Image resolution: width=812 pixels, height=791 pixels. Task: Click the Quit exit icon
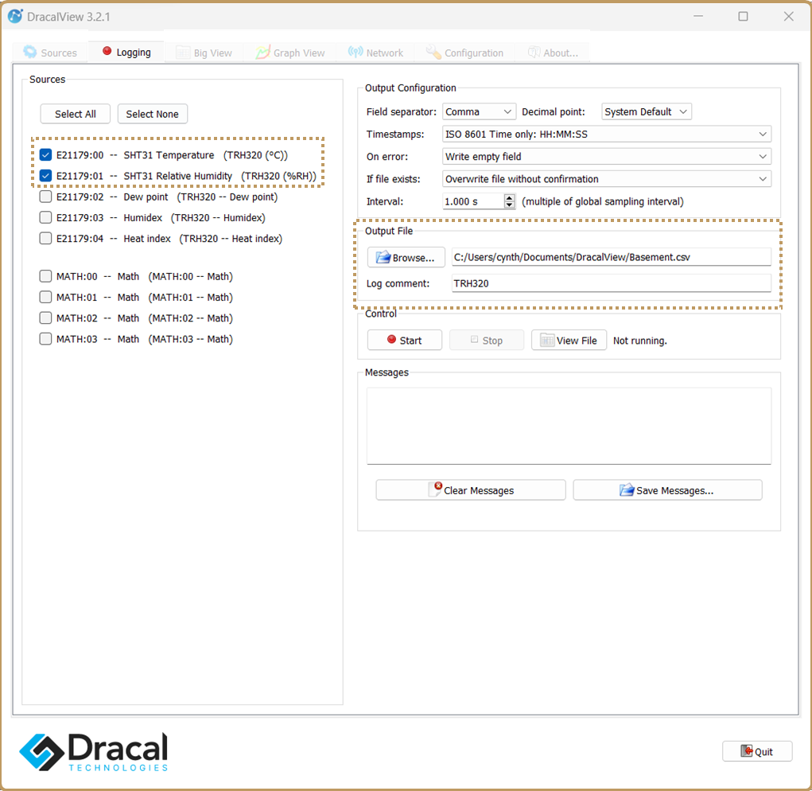747,751
